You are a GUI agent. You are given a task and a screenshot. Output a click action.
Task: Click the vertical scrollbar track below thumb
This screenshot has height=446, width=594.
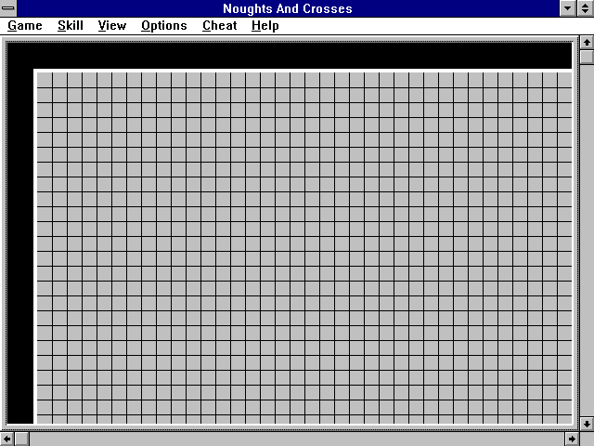[x=587, y=241]
